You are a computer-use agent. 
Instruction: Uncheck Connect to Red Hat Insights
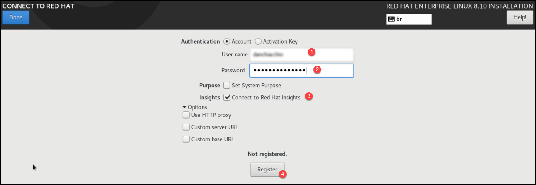coord(227,97)
